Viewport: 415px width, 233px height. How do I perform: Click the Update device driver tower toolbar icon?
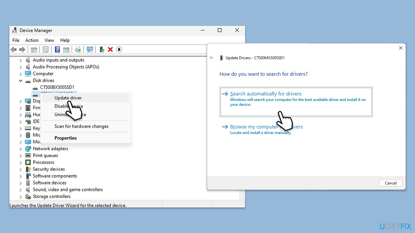(x=102, y=50)
